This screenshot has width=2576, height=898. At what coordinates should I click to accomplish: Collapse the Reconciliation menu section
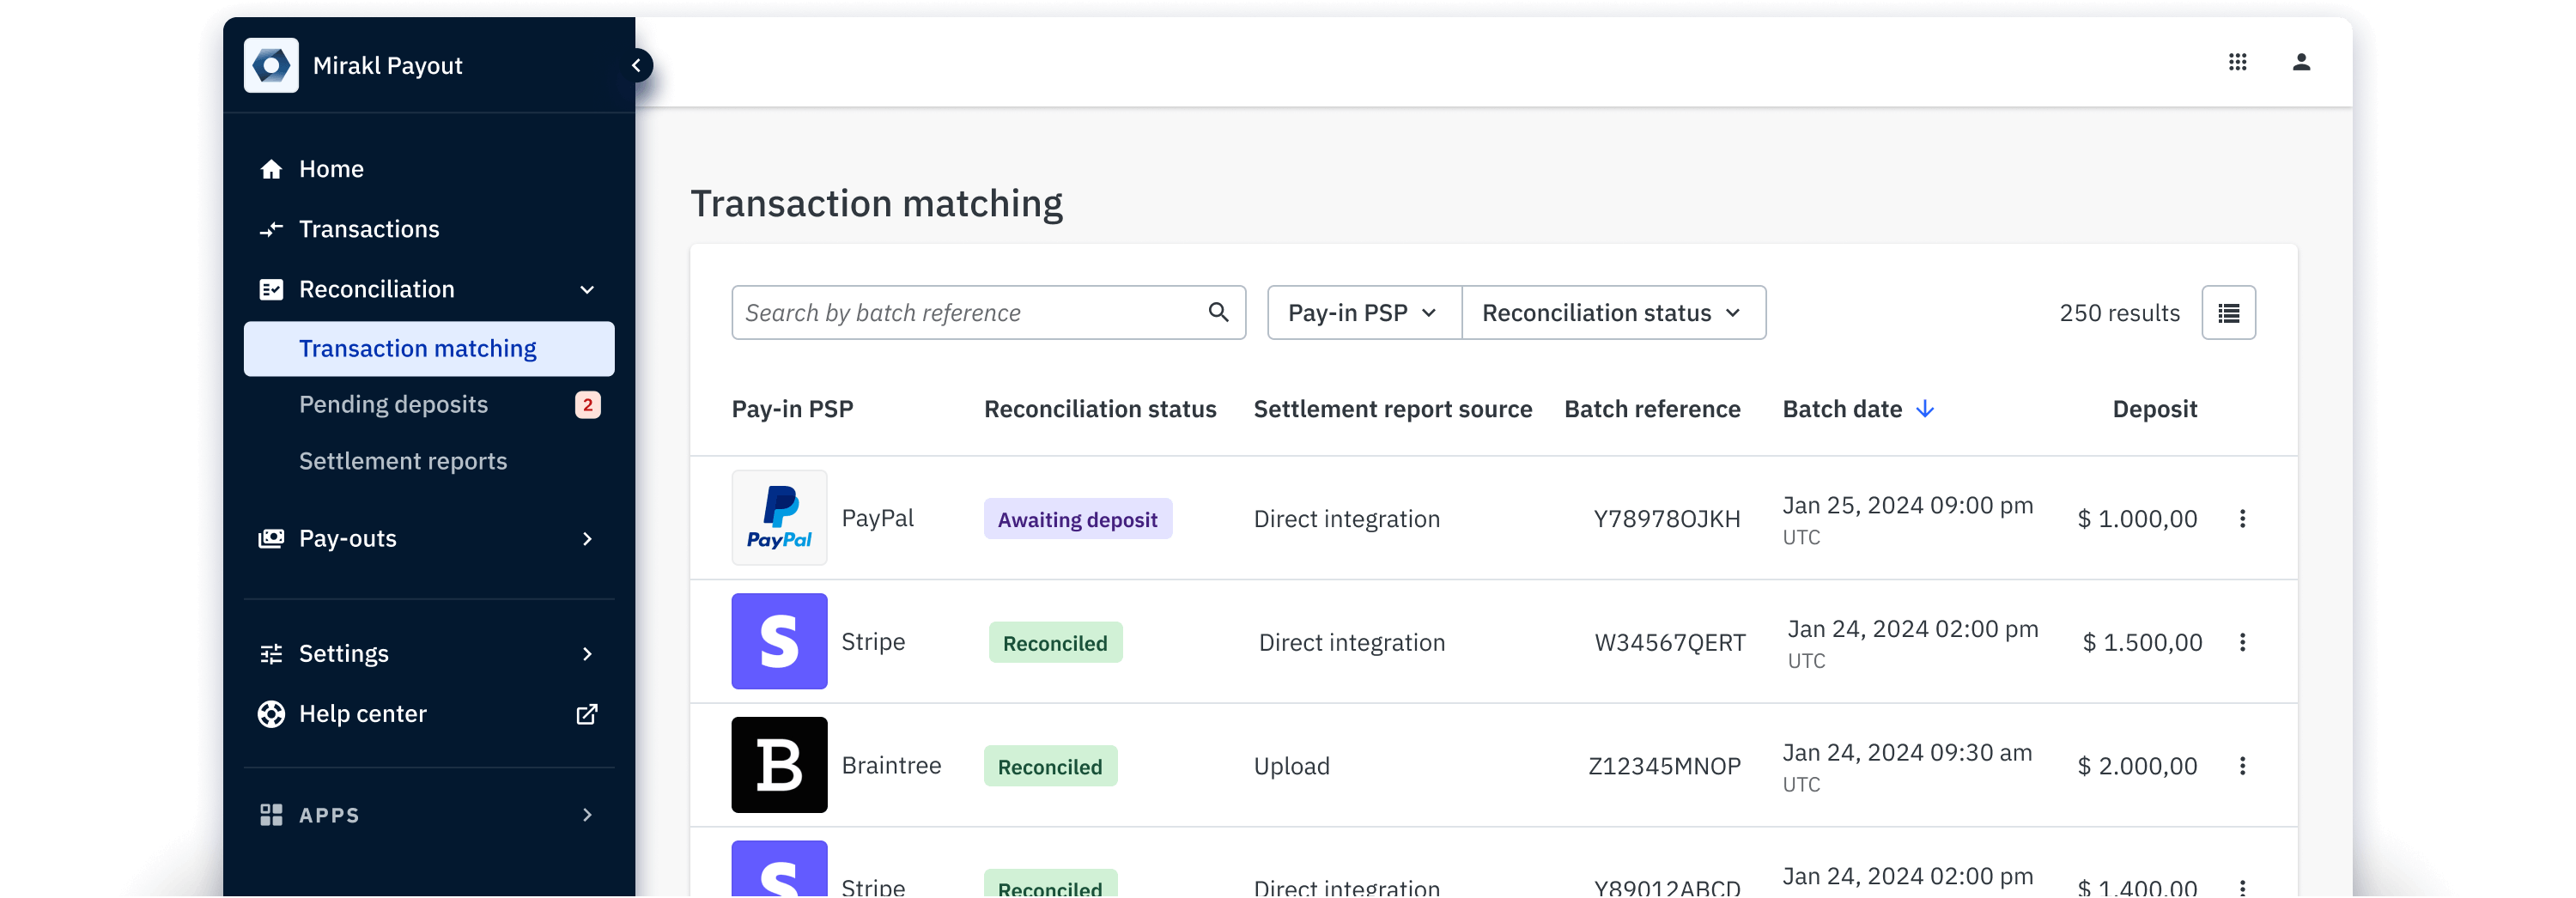pyautogui.click(x=587, y=290)
